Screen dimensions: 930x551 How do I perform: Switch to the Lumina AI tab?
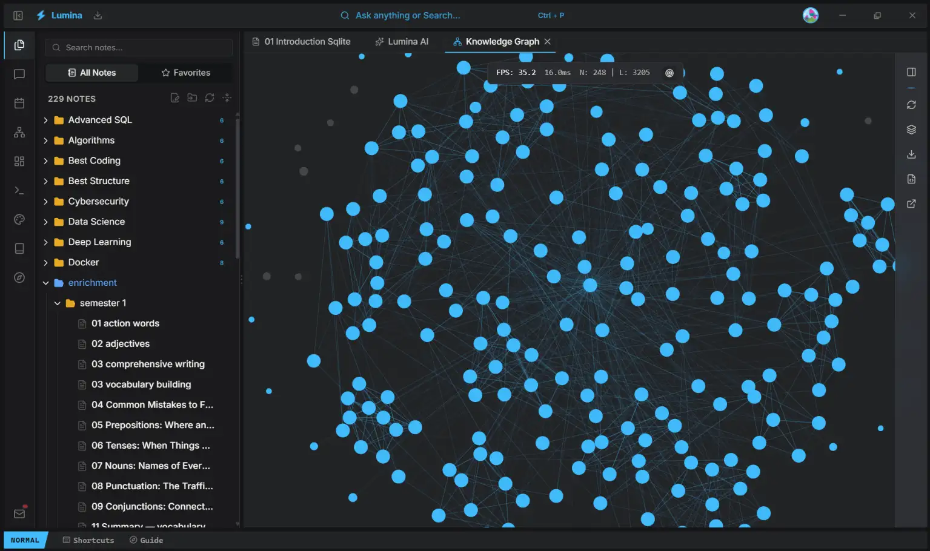click(x=402, y=42)
